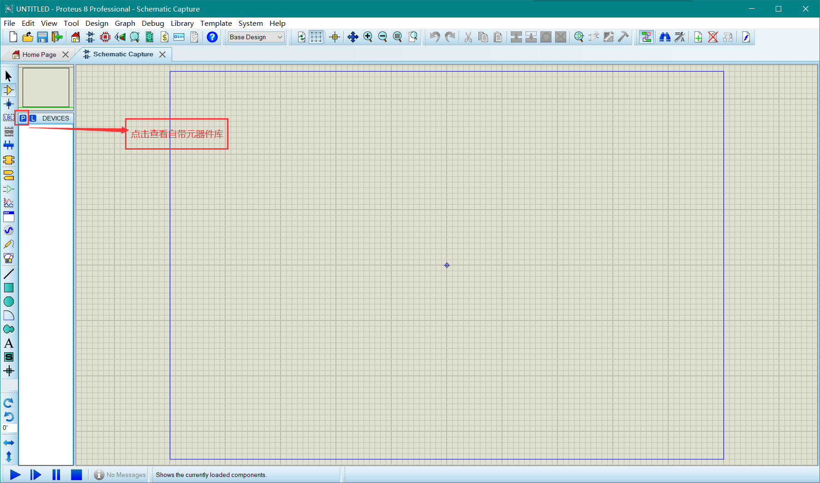Select 2D Graphics Line tool
This screenshot has height=483, width=820.
(x=9, y=274)
